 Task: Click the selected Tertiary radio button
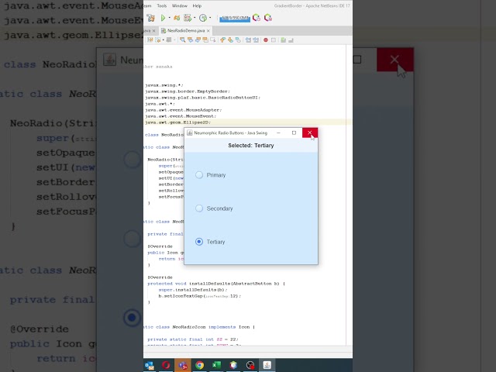[x=199, y=242]
